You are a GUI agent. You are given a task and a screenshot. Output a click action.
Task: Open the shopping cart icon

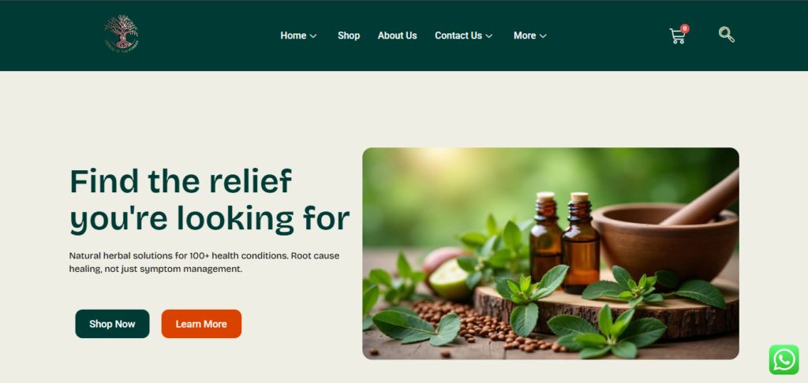tap(677, 36)
